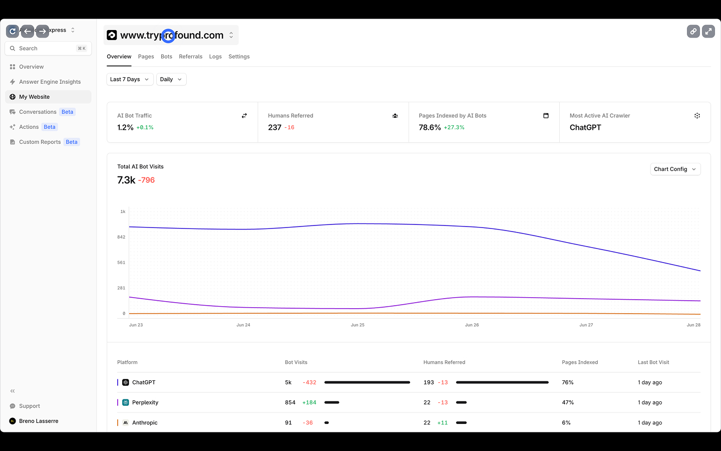The image size is (721, 451).
Task: Click the ChatGPT 76% pages indexed value
Action: [x=568, y=382]
